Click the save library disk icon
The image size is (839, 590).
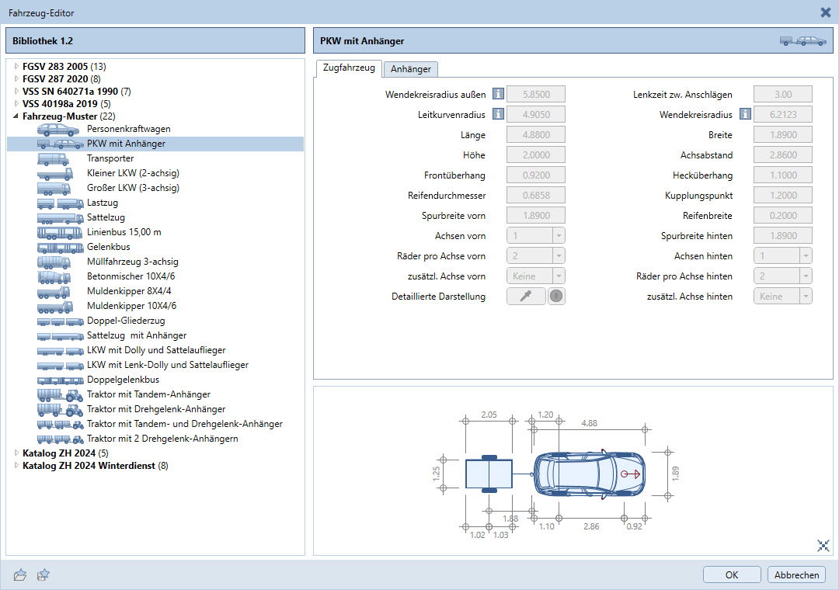click(44, 574)
